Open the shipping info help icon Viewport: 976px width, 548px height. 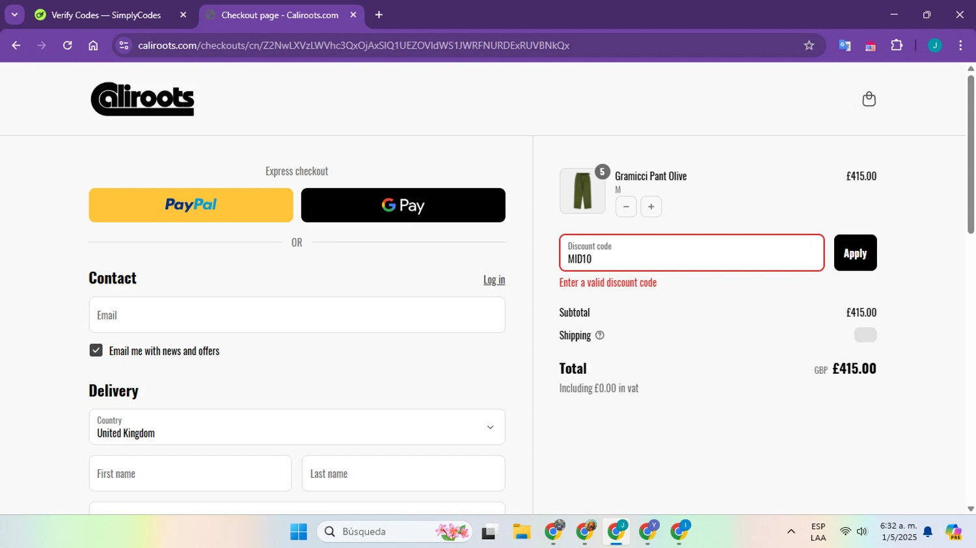coord(600,335)
